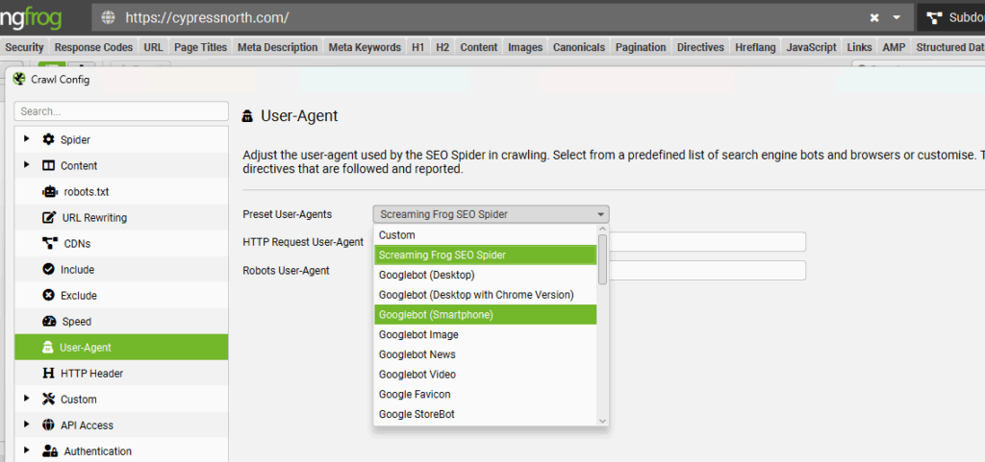Image resolution: width=985 pixels, height=462 pixels.
Task: Switch to the Response Codes tab
Action: (93, 47)
